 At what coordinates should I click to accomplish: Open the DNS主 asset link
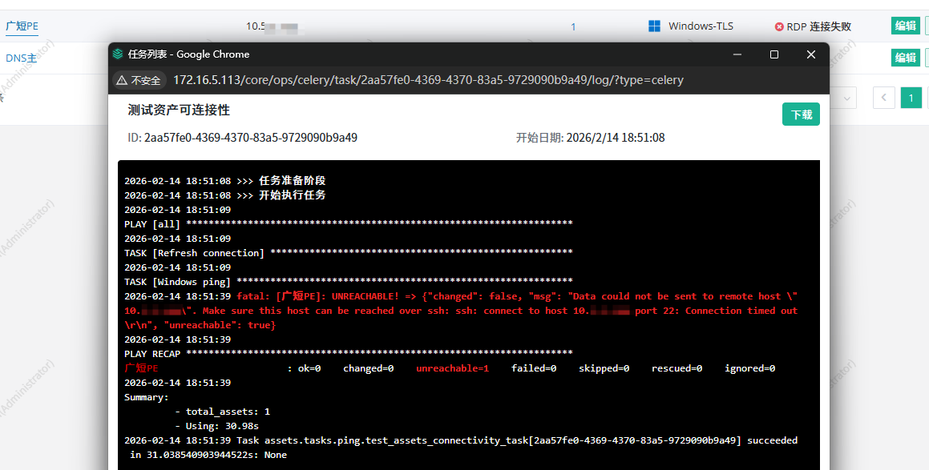tap(21, 58)
